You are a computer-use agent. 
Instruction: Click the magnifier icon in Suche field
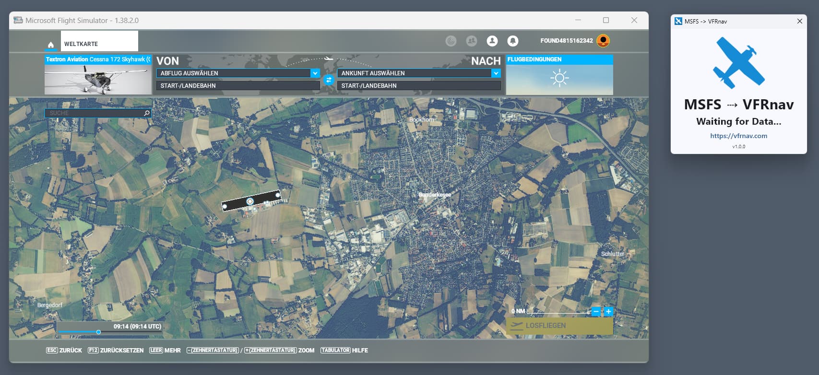coord(147,113)
